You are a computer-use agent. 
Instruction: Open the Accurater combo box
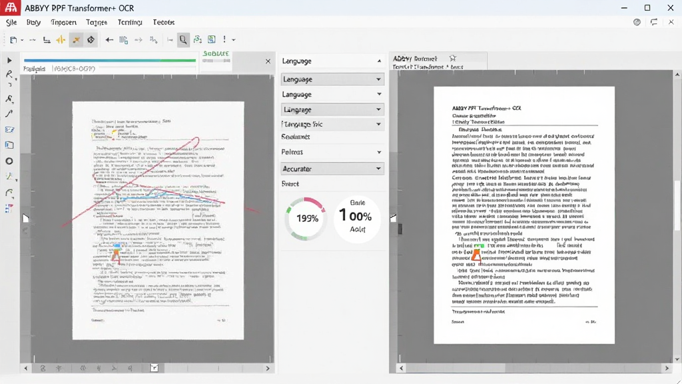click(332, 169)
